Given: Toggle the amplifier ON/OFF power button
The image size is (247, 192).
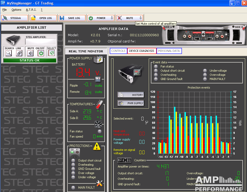Looking at the screenshot, I should 41,53.
